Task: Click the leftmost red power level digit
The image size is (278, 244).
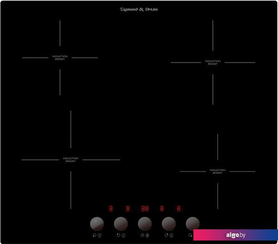Action: (x=111, y=209)
